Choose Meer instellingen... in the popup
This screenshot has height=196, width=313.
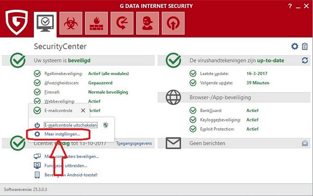62,134
